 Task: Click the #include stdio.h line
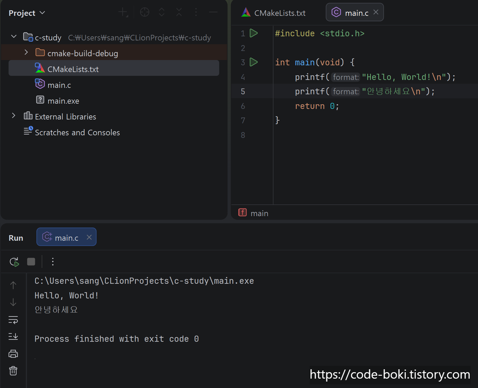point(320,33)
